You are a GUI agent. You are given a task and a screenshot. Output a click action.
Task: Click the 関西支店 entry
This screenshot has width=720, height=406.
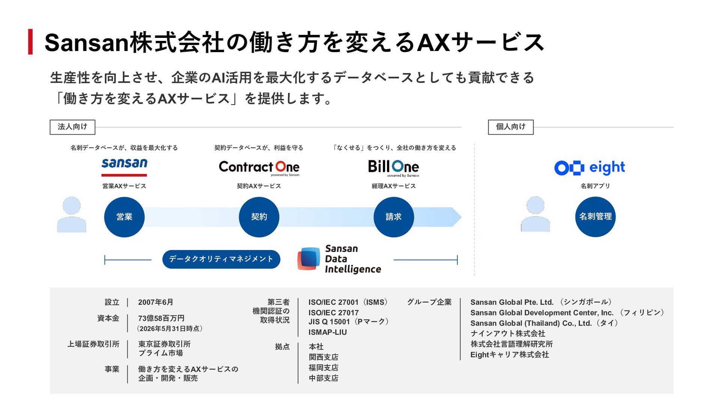(323, 358)
